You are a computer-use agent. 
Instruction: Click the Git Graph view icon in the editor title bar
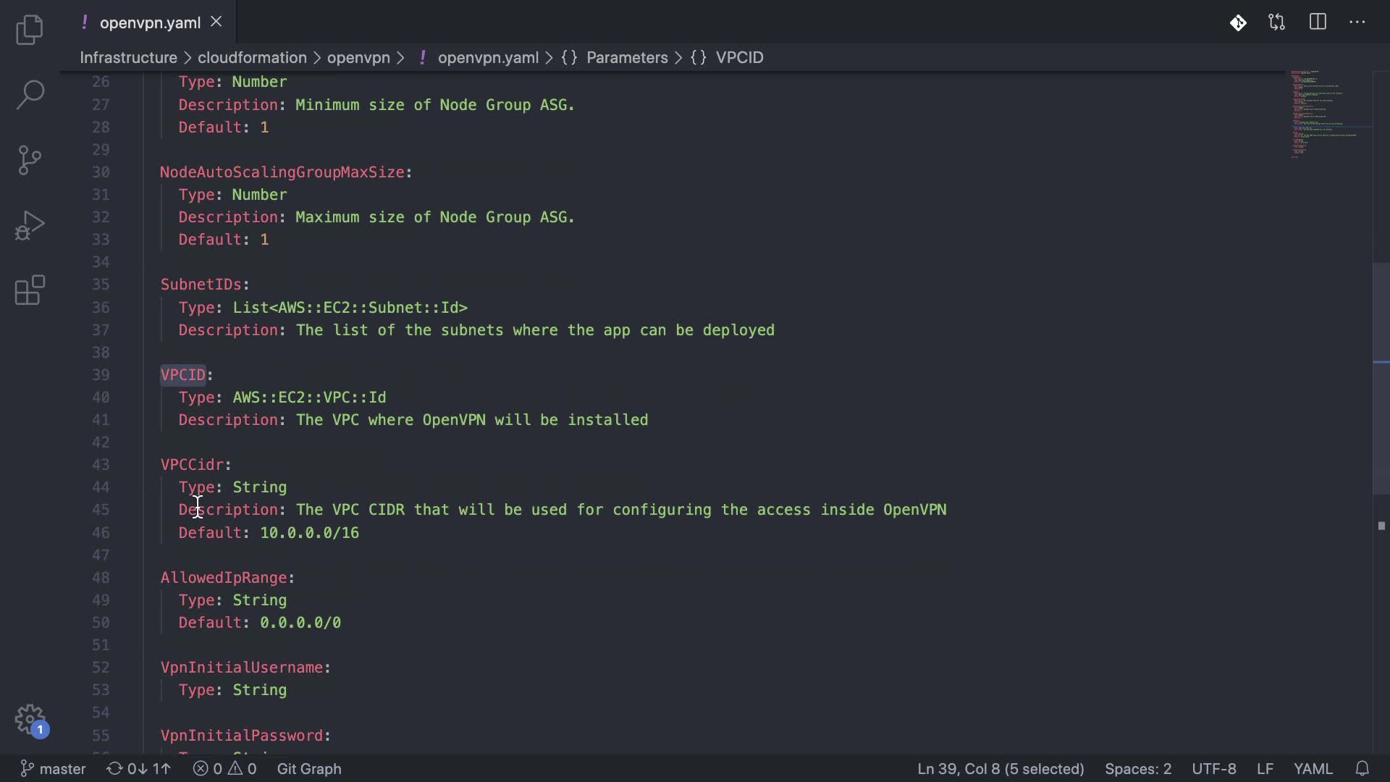pos(1238,22)
